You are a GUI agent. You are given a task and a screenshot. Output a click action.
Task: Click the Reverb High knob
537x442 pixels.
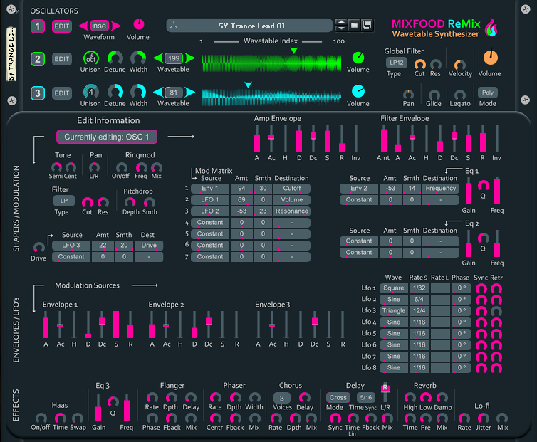click(410, 398)
